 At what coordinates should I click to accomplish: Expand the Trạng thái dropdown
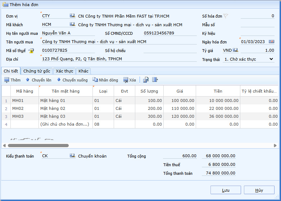pyautogui.click(x=271, y=59)
